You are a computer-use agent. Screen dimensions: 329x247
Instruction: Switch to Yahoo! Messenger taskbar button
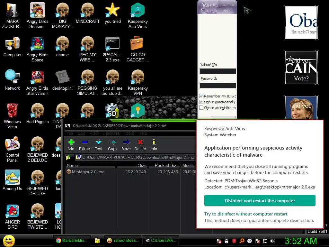point(123,241)
